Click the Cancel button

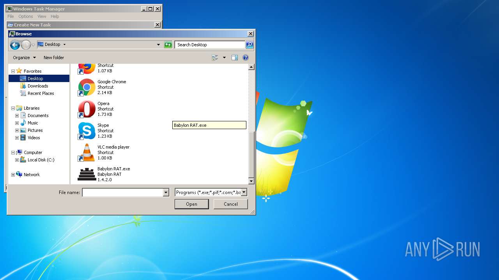[x=230, y=204]
